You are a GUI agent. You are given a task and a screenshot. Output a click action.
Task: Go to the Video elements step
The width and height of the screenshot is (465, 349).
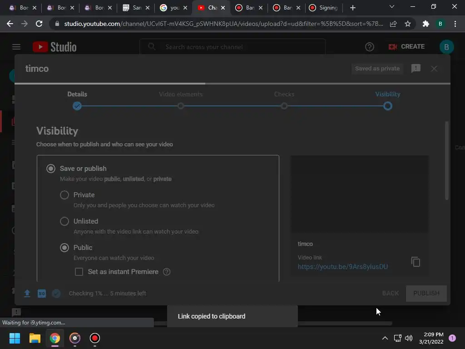[x=181, y=100]
